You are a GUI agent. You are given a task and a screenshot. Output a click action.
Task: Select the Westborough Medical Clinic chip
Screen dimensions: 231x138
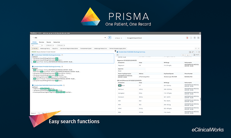[100, 48]
